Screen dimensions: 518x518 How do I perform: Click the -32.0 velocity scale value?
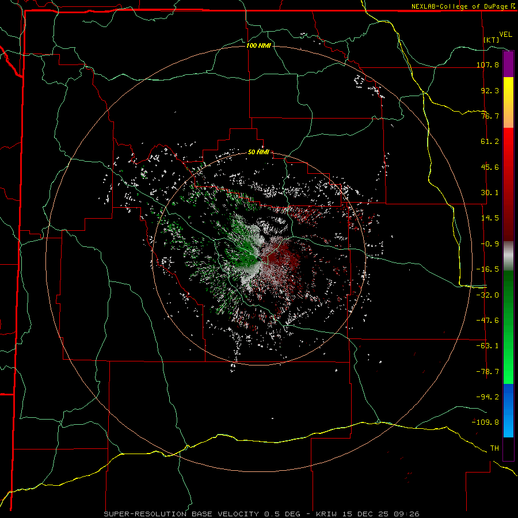tap(487, 295)
